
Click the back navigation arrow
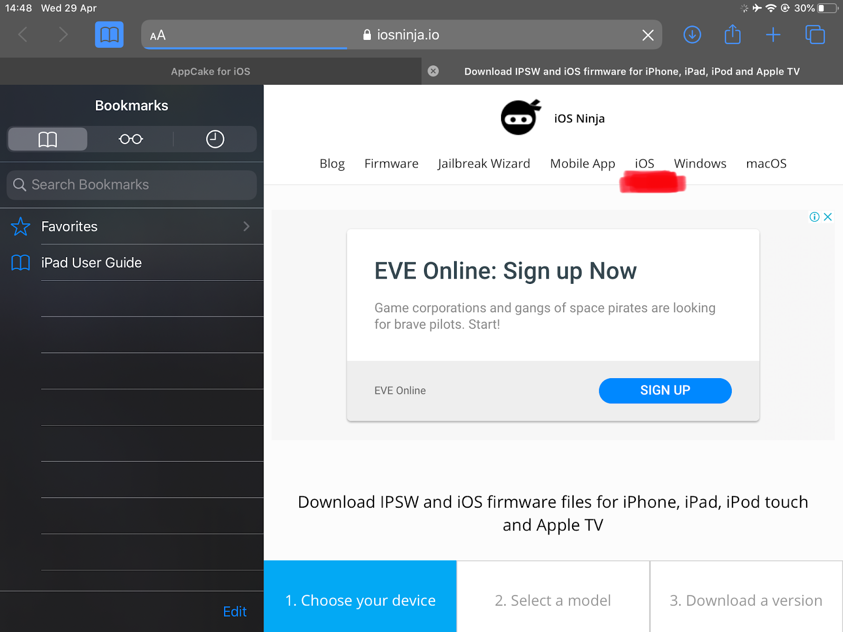pyautogui.click(x=22, y=34)
